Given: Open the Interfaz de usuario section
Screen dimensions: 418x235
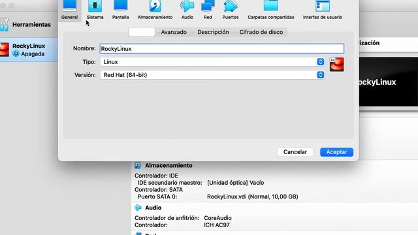Looking at the screenshot, I should [x=323, y=10].
